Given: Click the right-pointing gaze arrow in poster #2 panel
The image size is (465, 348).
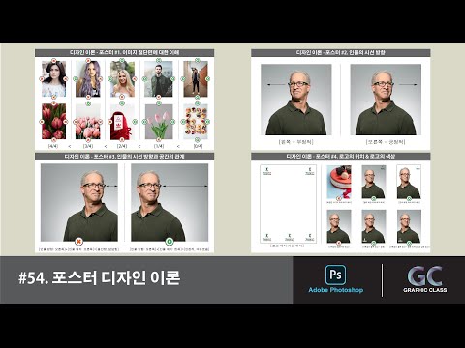Looking at the screenshot, I should click(408, 84).
